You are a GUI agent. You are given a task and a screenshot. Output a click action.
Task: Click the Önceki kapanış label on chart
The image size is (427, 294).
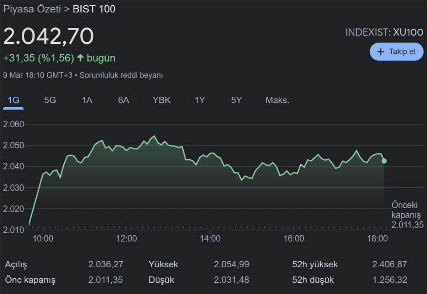(x=406, y=210)
